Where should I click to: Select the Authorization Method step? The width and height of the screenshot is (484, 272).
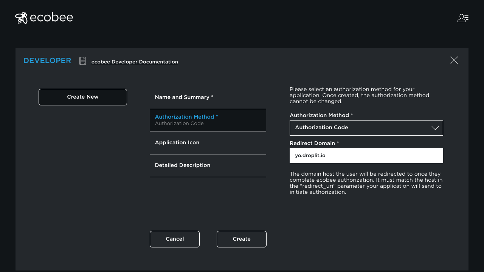[208, 120]
